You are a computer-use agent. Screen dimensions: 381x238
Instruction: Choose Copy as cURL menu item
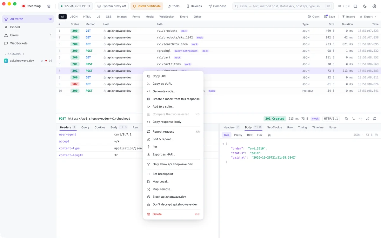point(173,84)
